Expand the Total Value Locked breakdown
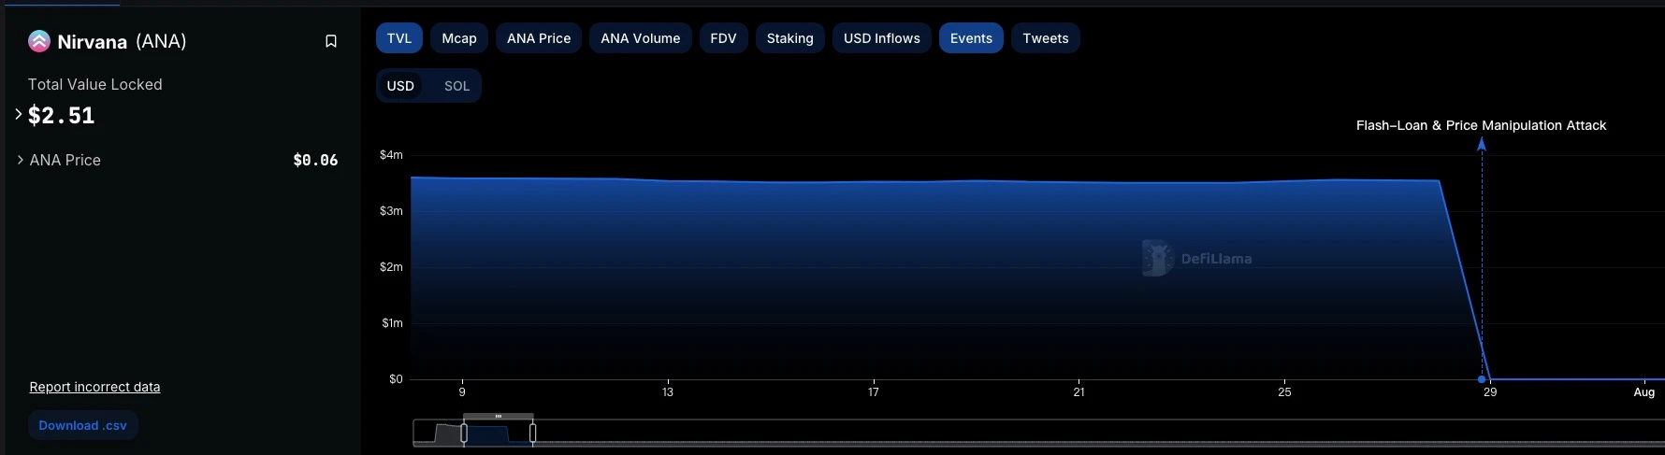 (19, 115)
